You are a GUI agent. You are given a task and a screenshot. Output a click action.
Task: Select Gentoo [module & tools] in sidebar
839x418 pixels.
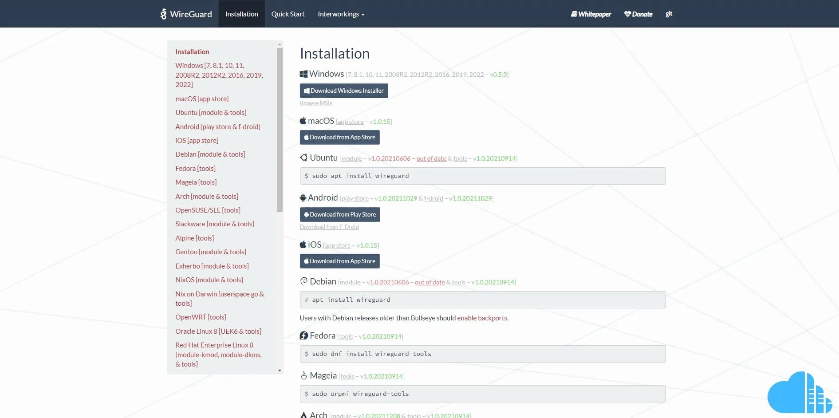point(211,252)
